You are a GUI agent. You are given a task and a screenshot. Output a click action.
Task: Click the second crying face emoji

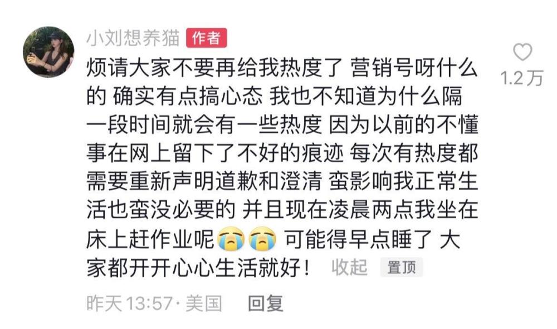[262, 240]
